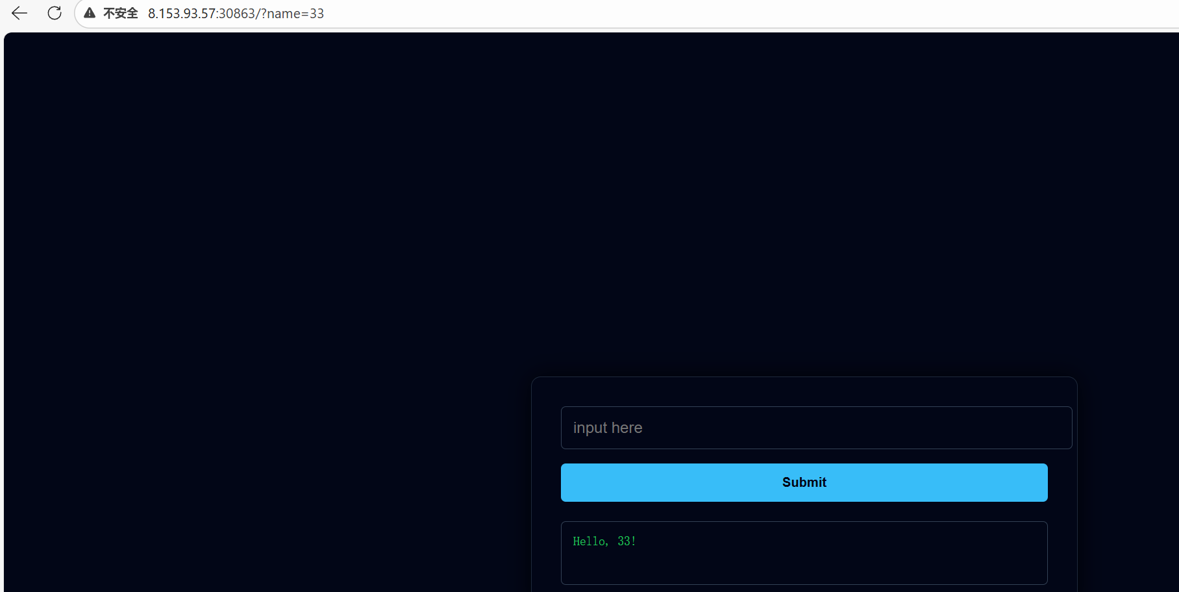Open the 不安全 site security label

tap(121, 13)
